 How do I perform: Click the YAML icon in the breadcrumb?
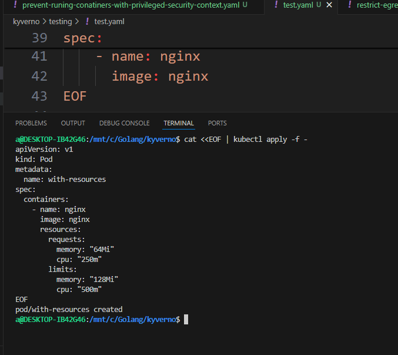coord(88,21)
